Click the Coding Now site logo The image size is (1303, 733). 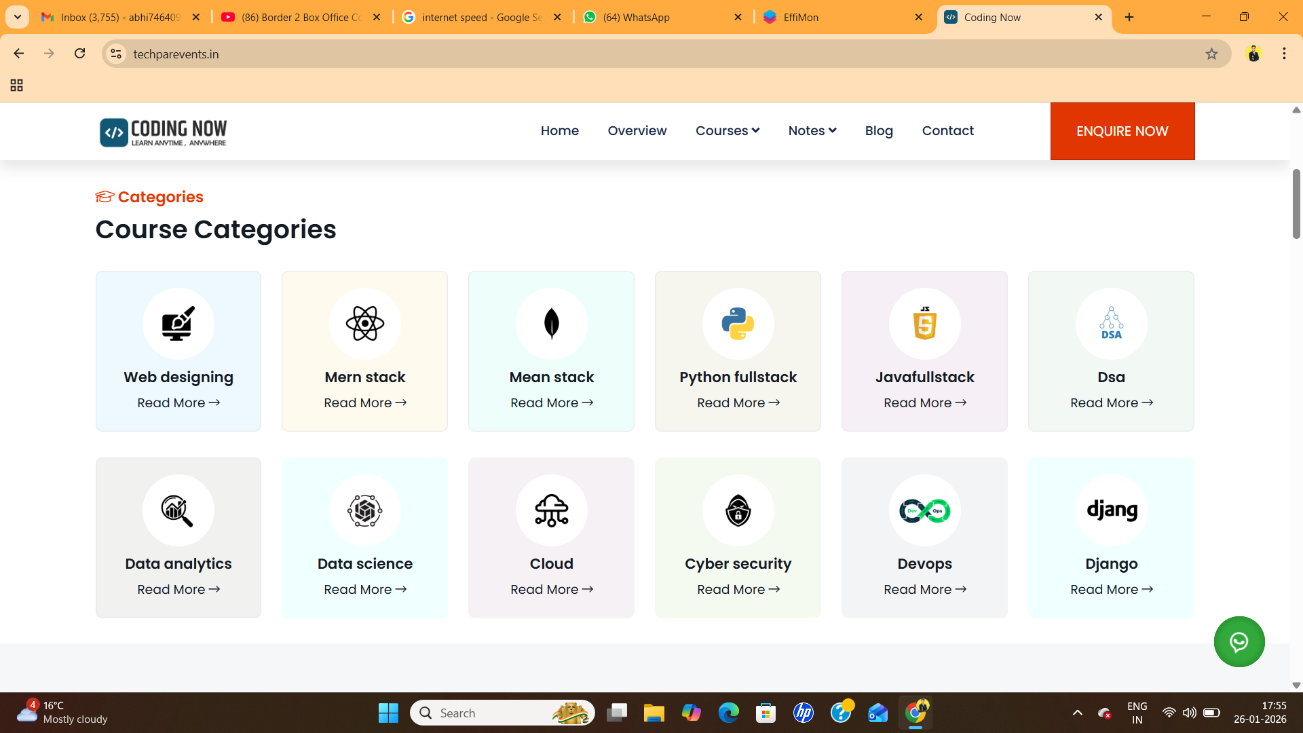[x=163, y=131]
